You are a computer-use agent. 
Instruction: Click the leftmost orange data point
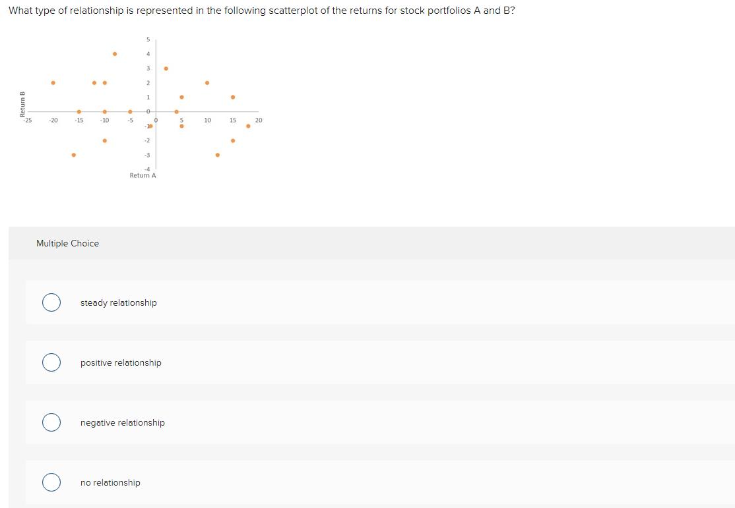[53, 82]
